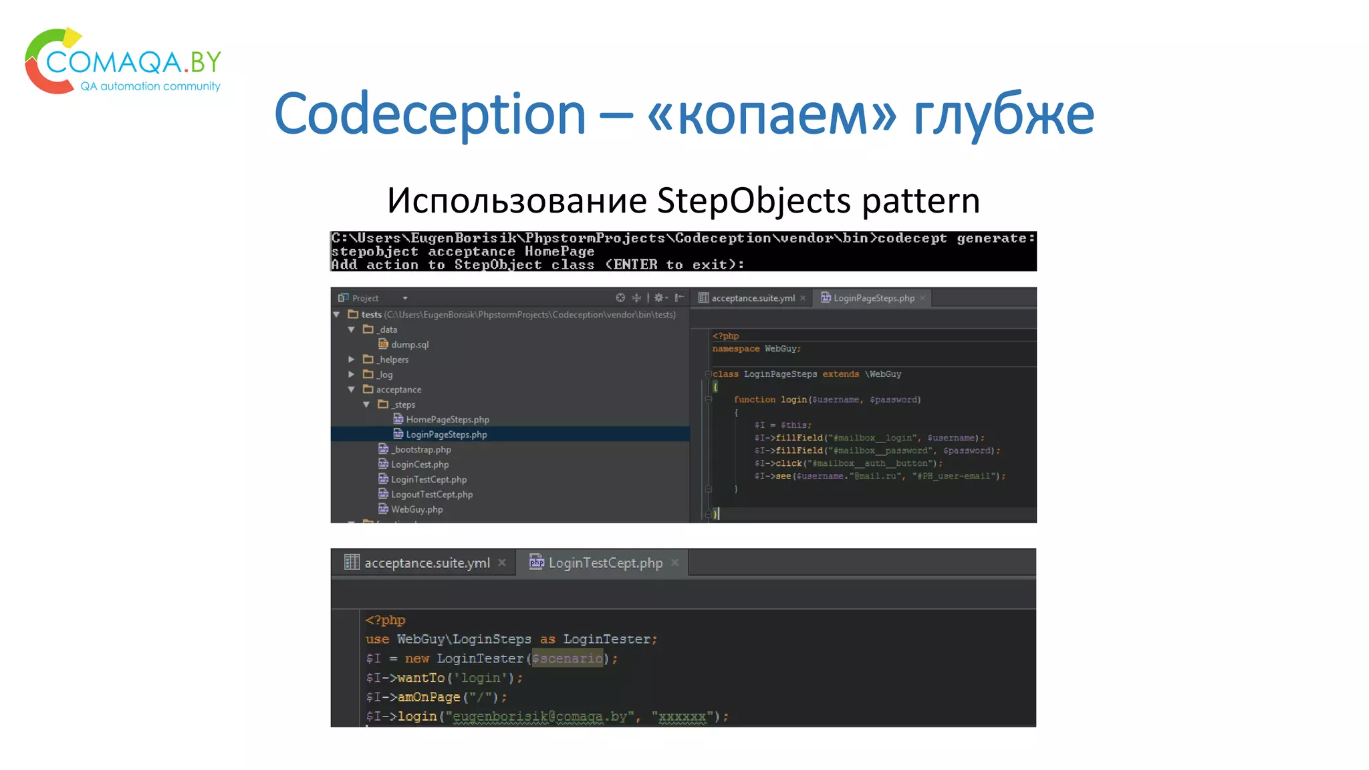Click the collapse all icon in Project panel
The image size is (1369, 770).
(636, 297)
